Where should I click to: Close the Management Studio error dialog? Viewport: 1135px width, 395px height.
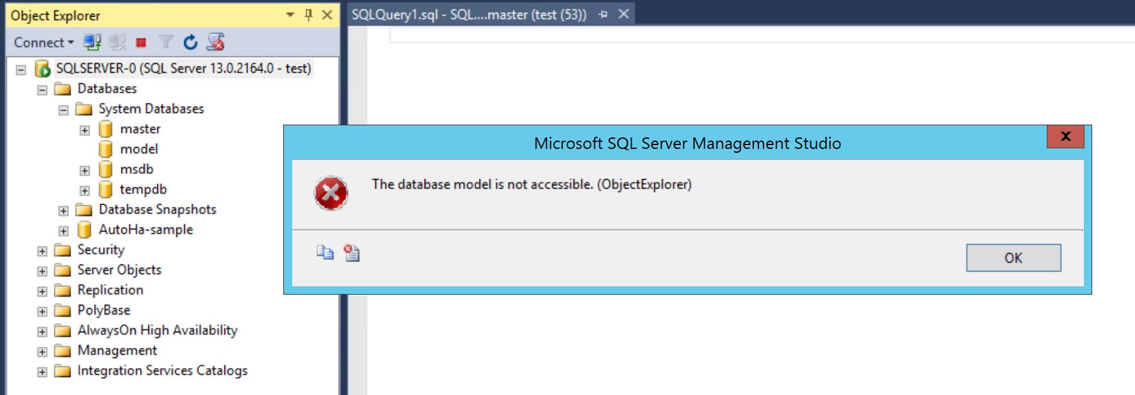(x=1065, y=136)
